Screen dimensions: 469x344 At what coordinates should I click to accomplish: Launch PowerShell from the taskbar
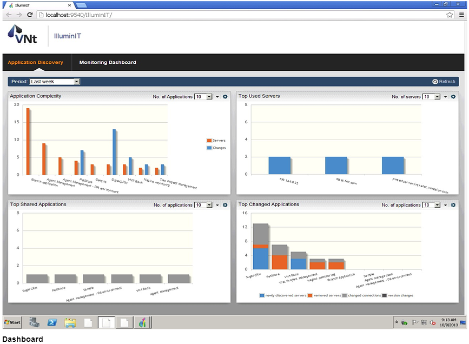pyautogui.click(x=52, y=322)
